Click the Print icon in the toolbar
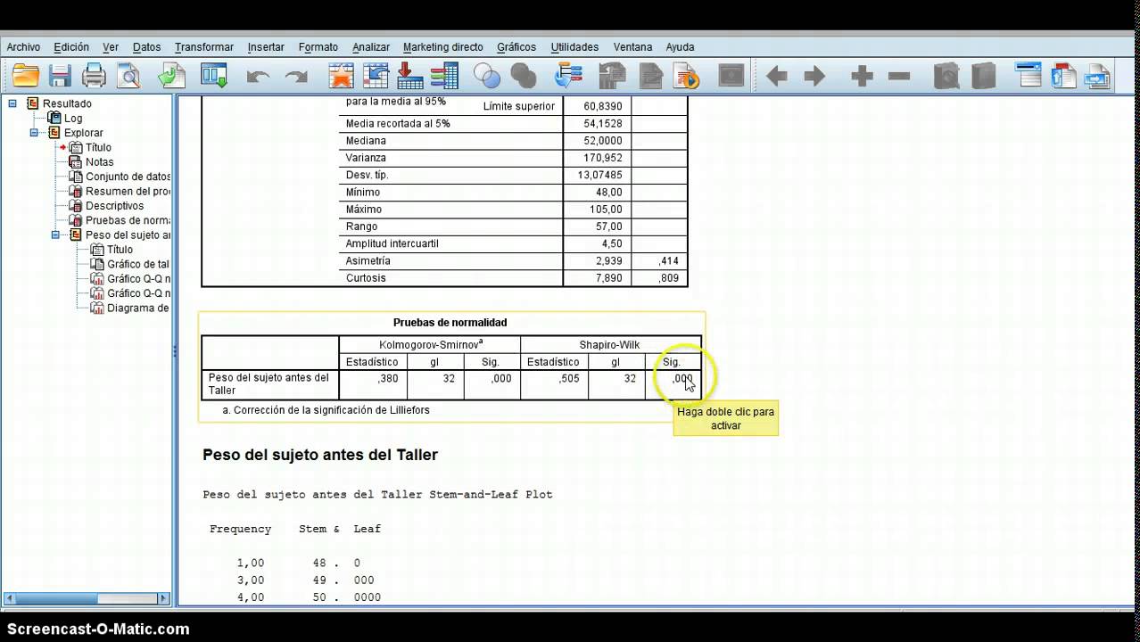Image resolution: width=1140 pixels, height=642 pixels. pos(94,76)
